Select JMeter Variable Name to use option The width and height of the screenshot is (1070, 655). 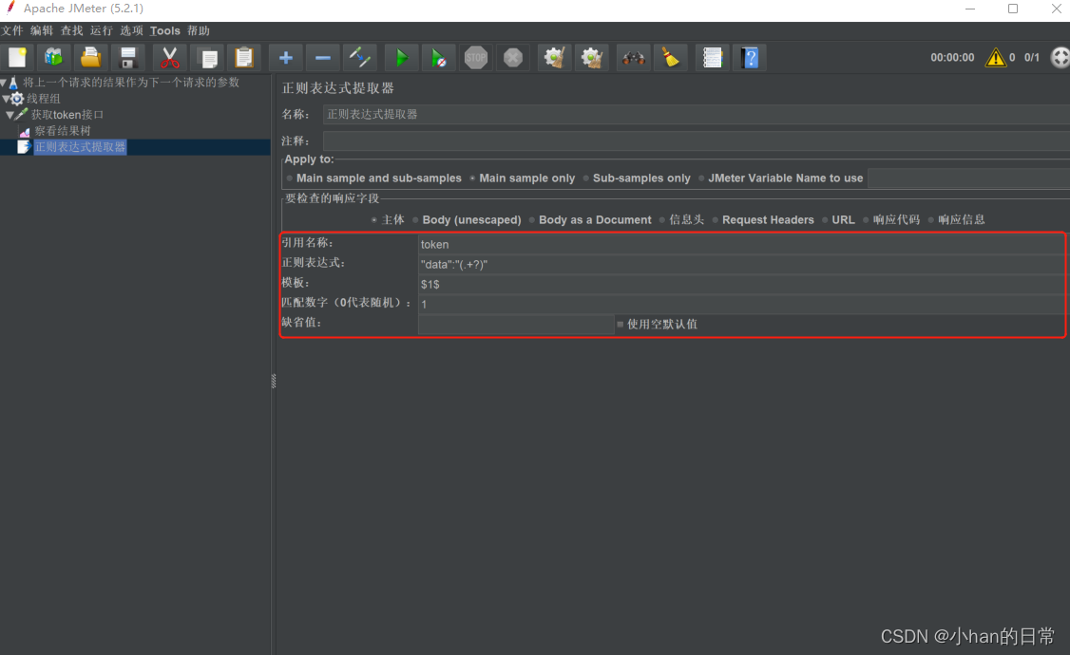[x=781, y=178]
